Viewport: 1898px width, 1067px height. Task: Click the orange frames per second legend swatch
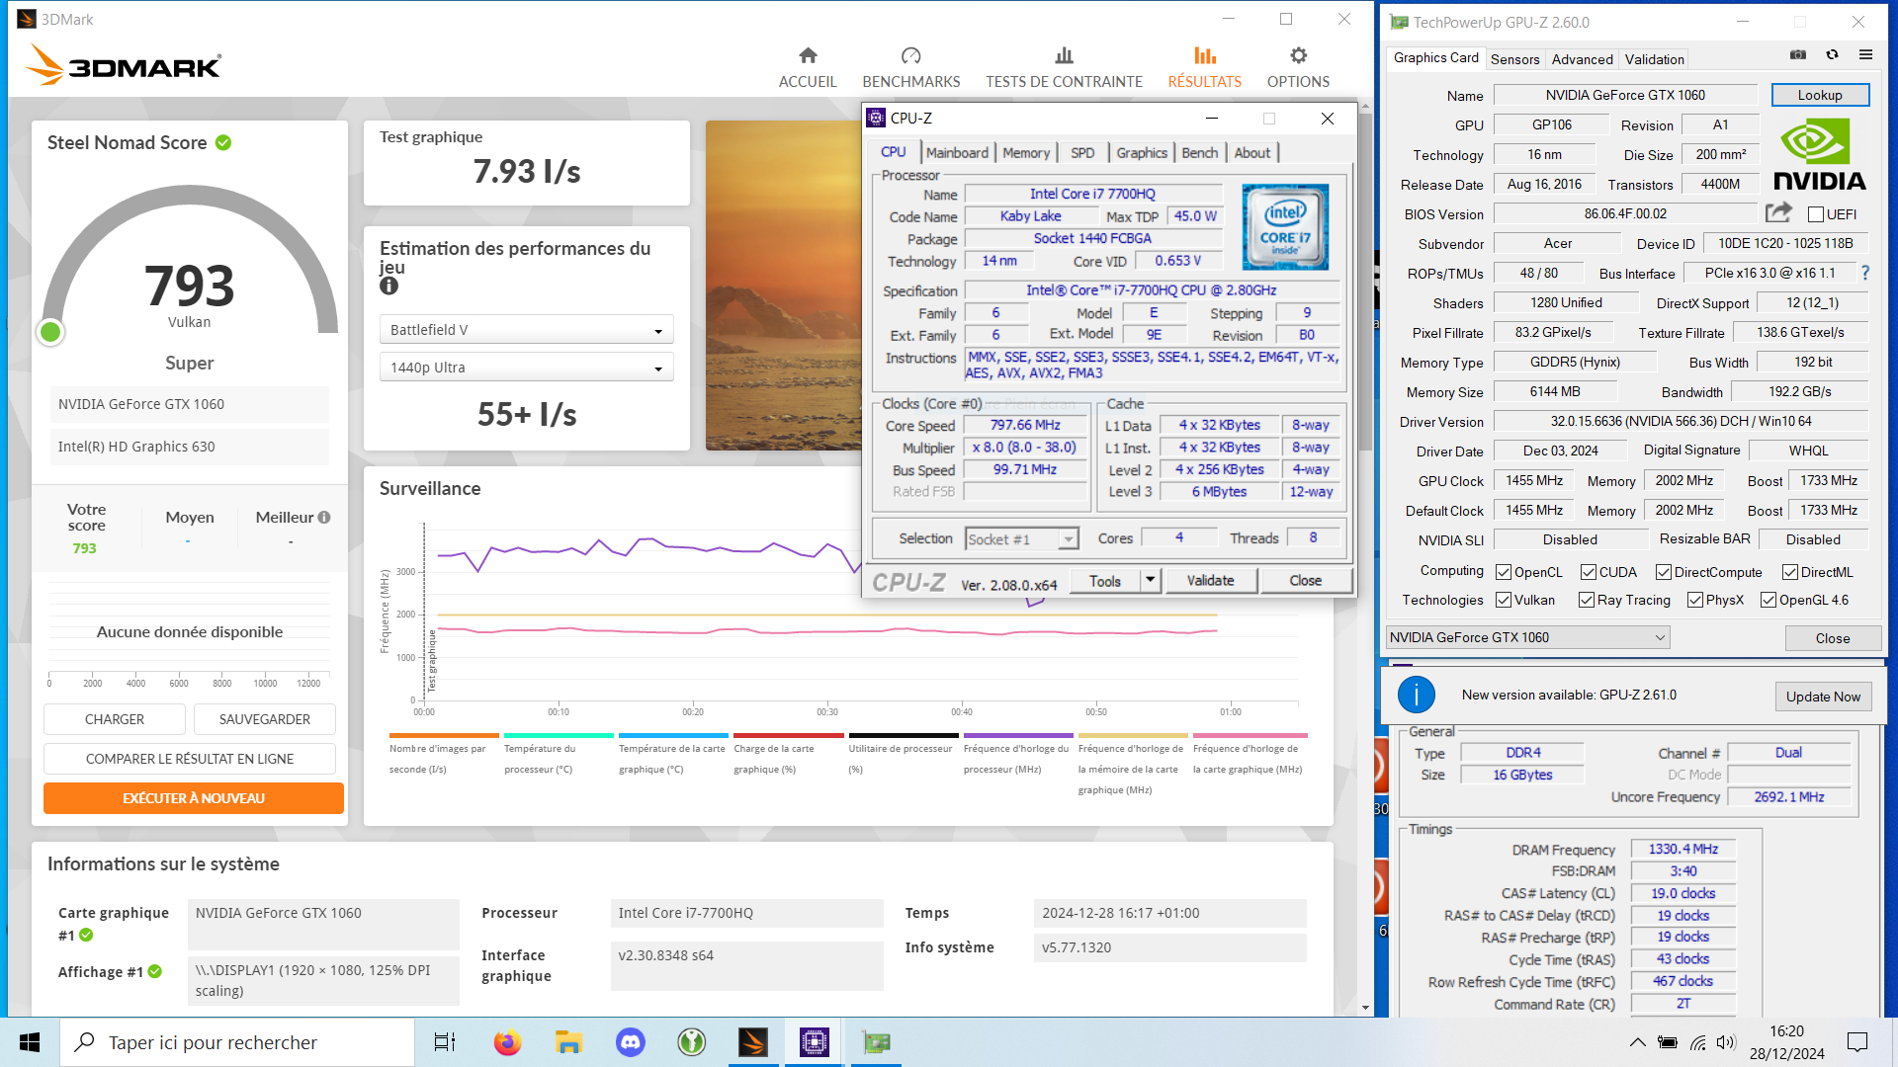[444, 735]
